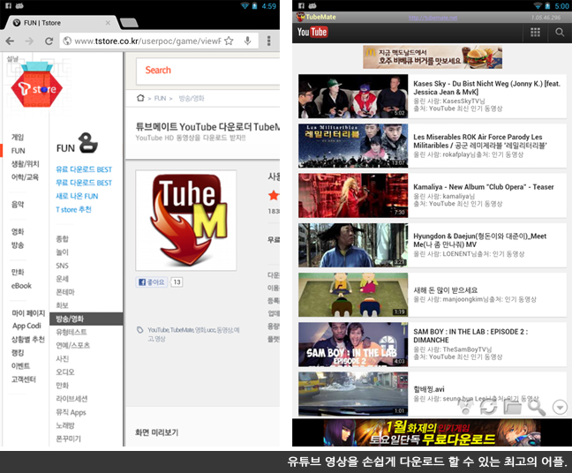Image resolution: width=572 pixels, height=473 pixels.
Task: Tap the battery icon in right screen
Action: pos(547,6)
